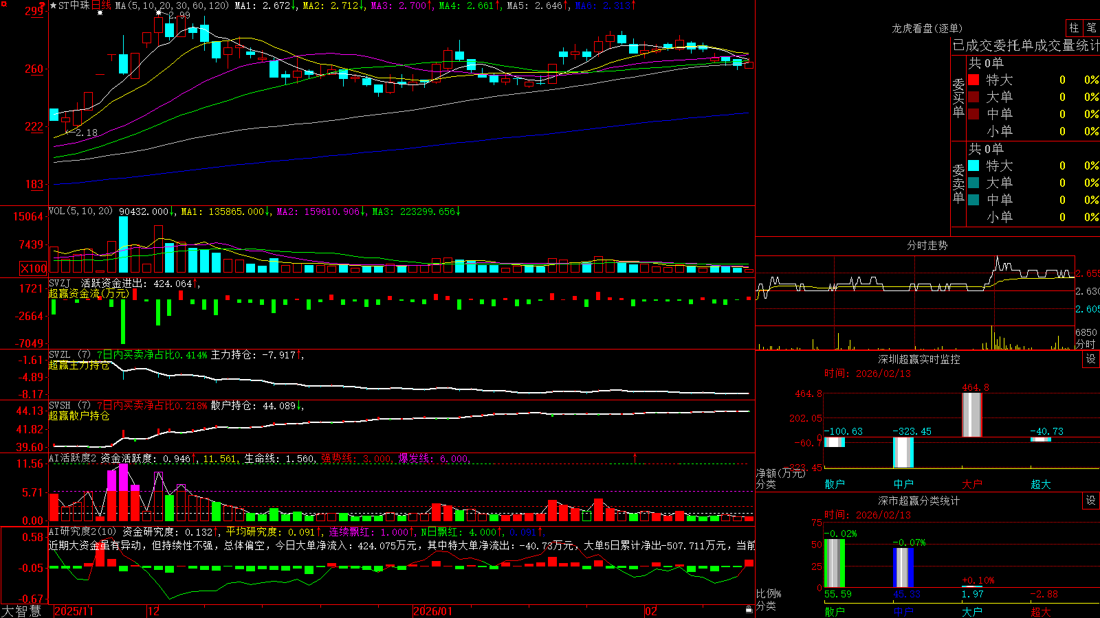Click the AI研究度2(10) indicator name
The height and width of the screenshot is (618, 1100).
pyautogui.click(x=82, y=531)
